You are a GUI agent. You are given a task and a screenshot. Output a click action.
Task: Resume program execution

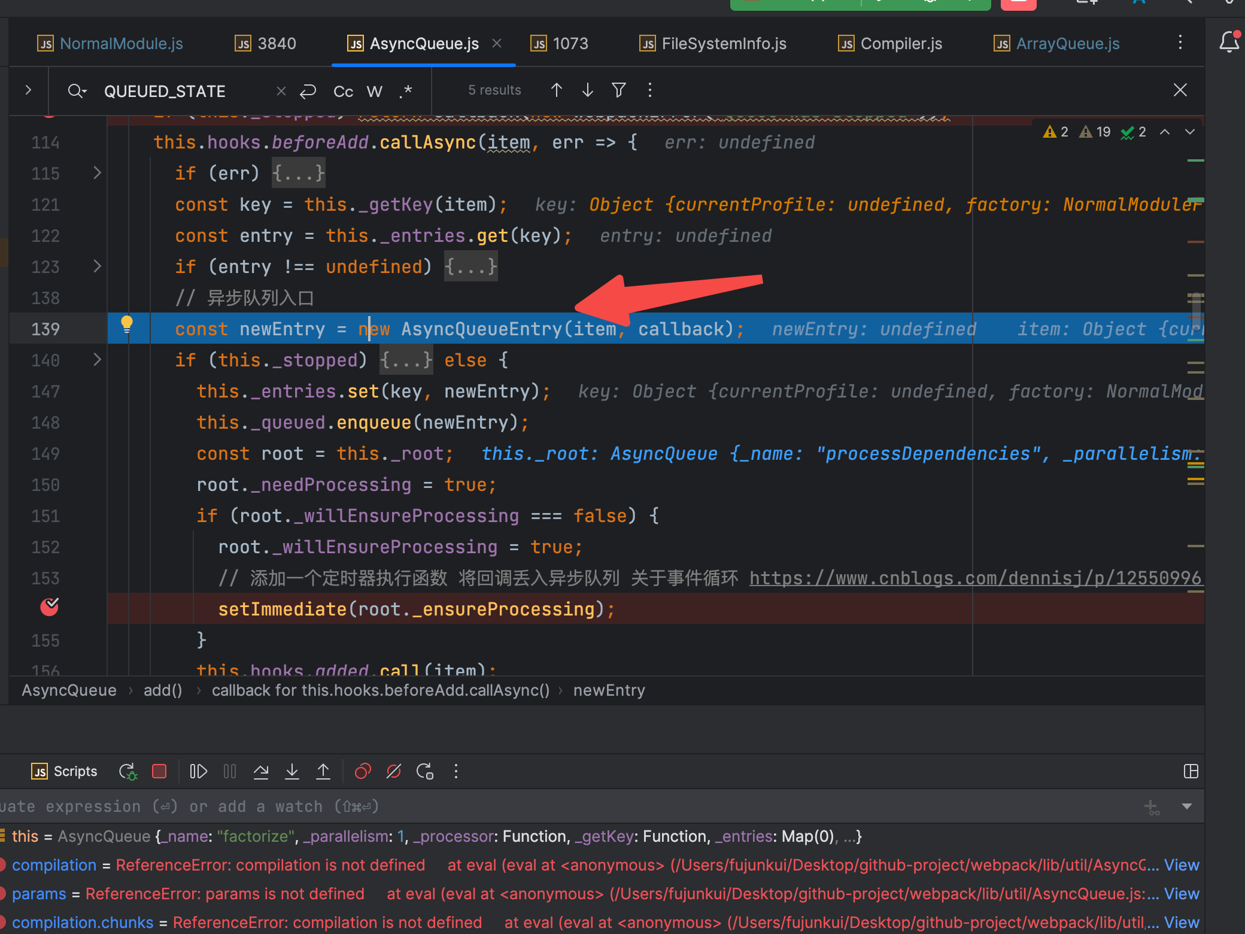(198, 771)
